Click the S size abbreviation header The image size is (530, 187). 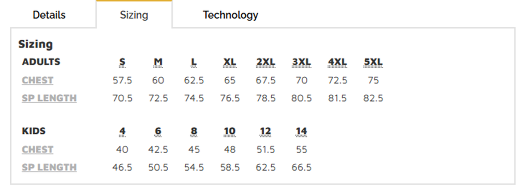pos(122,62)
